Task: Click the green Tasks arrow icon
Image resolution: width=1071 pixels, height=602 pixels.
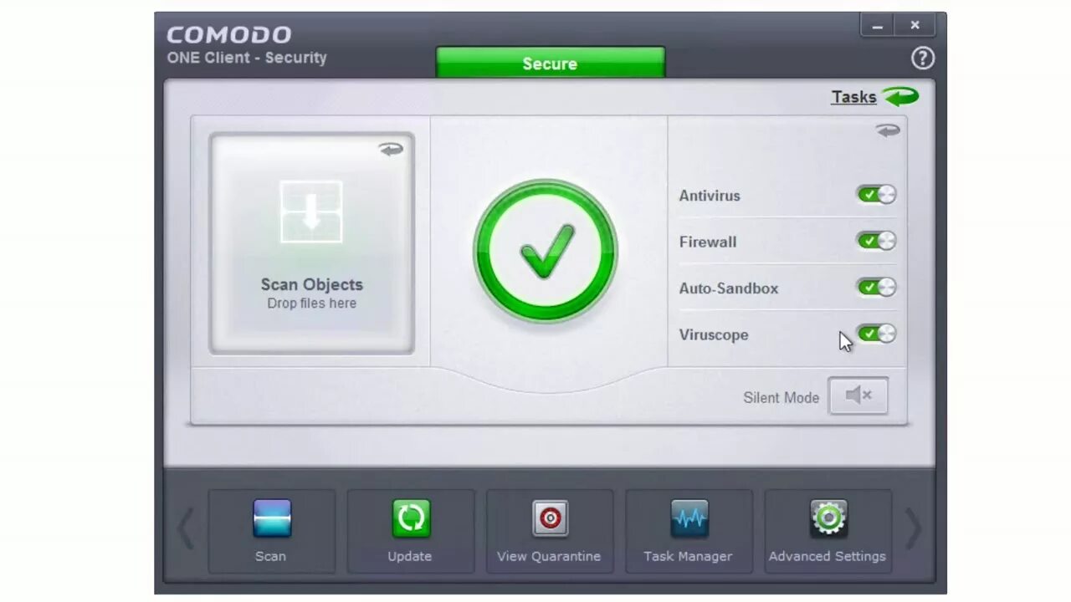Action: click(901, 97)
